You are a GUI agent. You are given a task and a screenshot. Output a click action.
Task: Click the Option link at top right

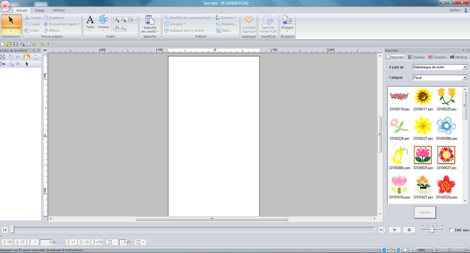[x=454, y=10]
